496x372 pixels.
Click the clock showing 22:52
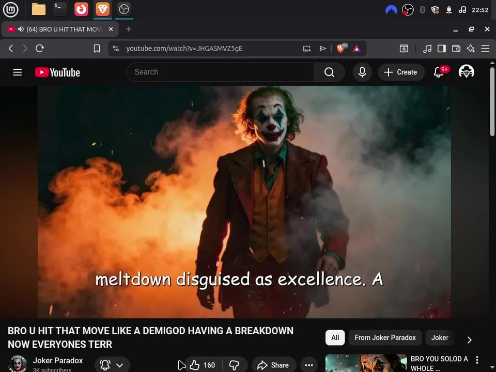[x=480, y=10]
